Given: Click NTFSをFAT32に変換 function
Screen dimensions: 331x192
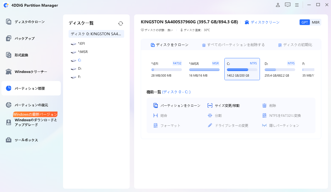Looking at the screenshot, I should 281,115.
